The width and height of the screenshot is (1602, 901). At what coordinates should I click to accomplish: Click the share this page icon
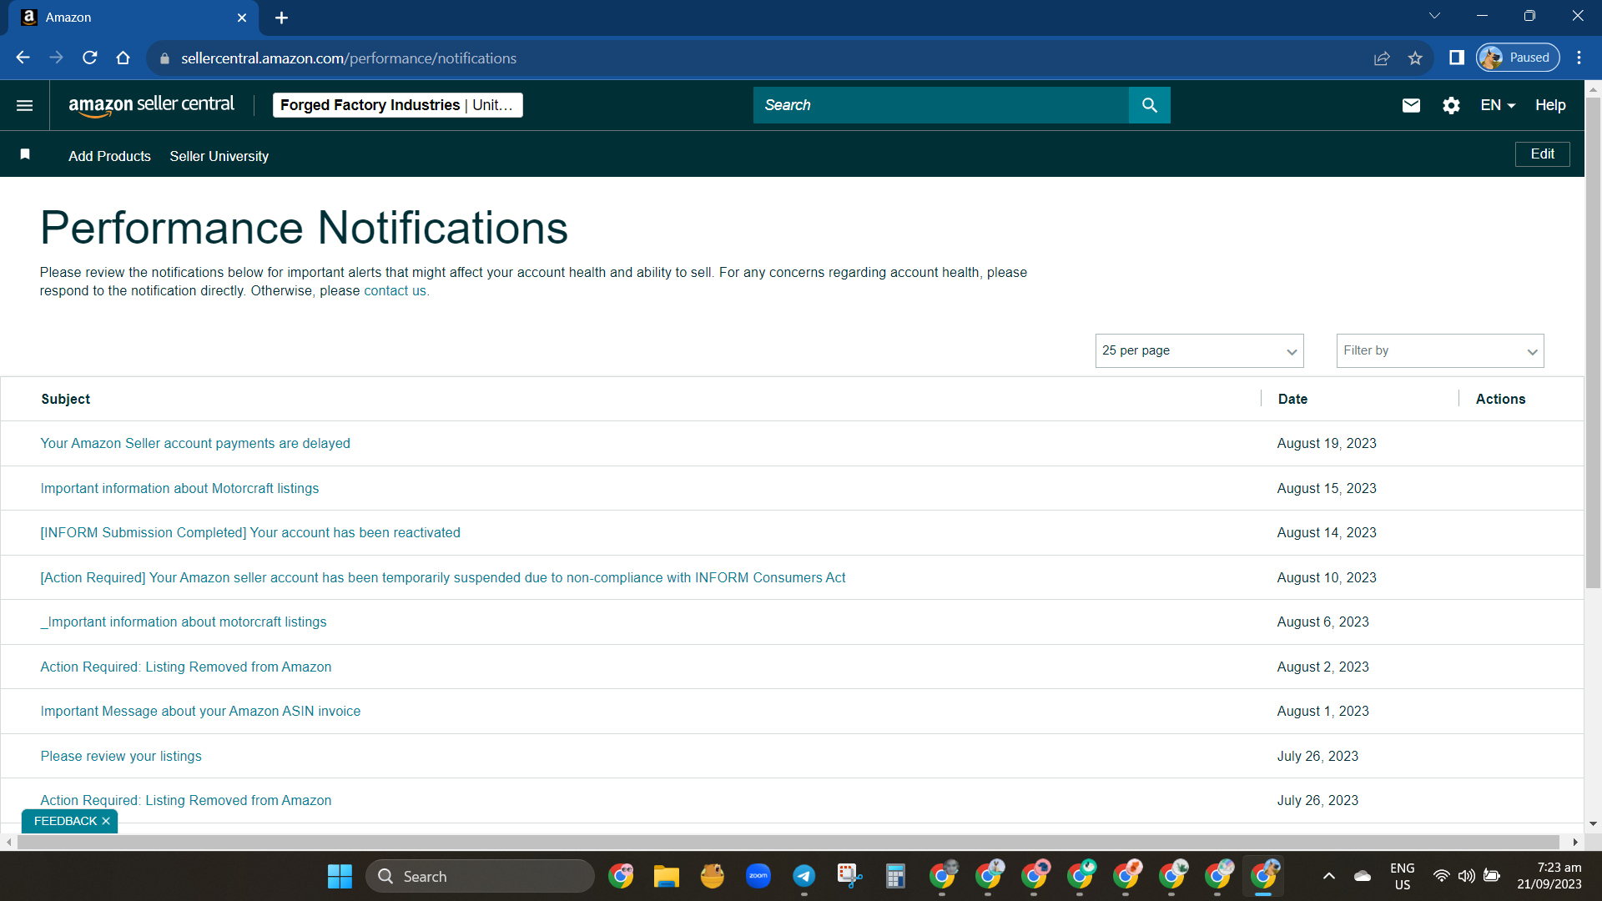click(x=1382, y=58)
